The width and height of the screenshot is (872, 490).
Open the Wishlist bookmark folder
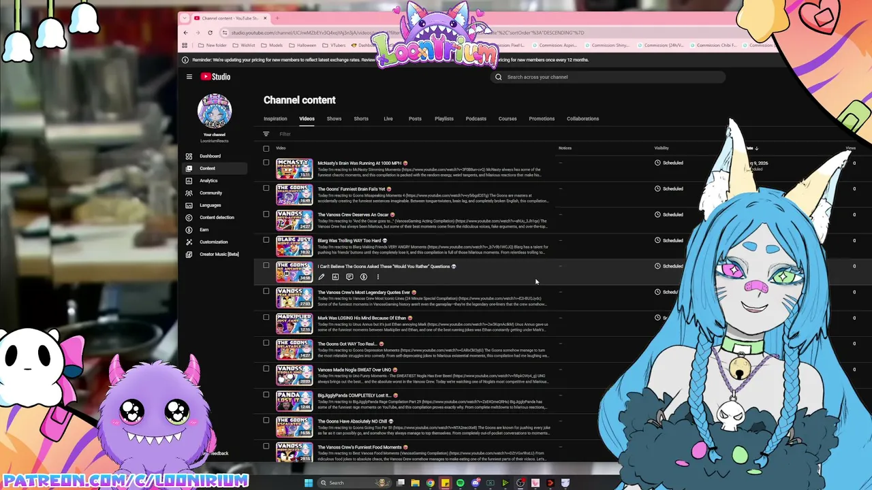[244, 46]
